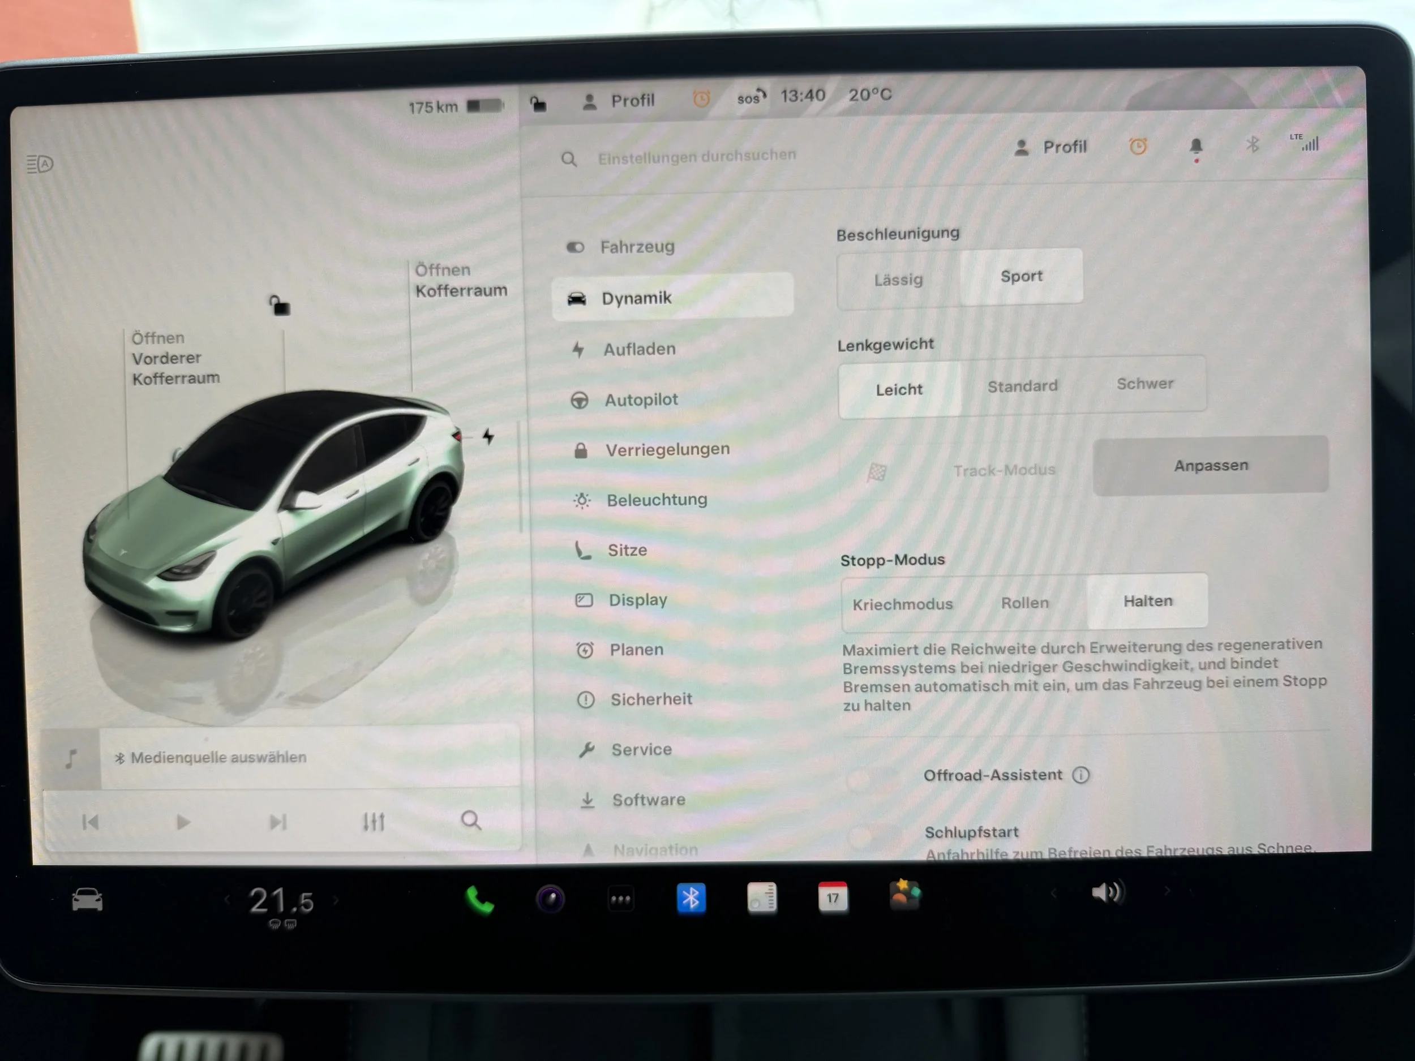Open the Dynamik settings section
1415x1061 pixels.
pyautogui.click(x=673, y=298)
